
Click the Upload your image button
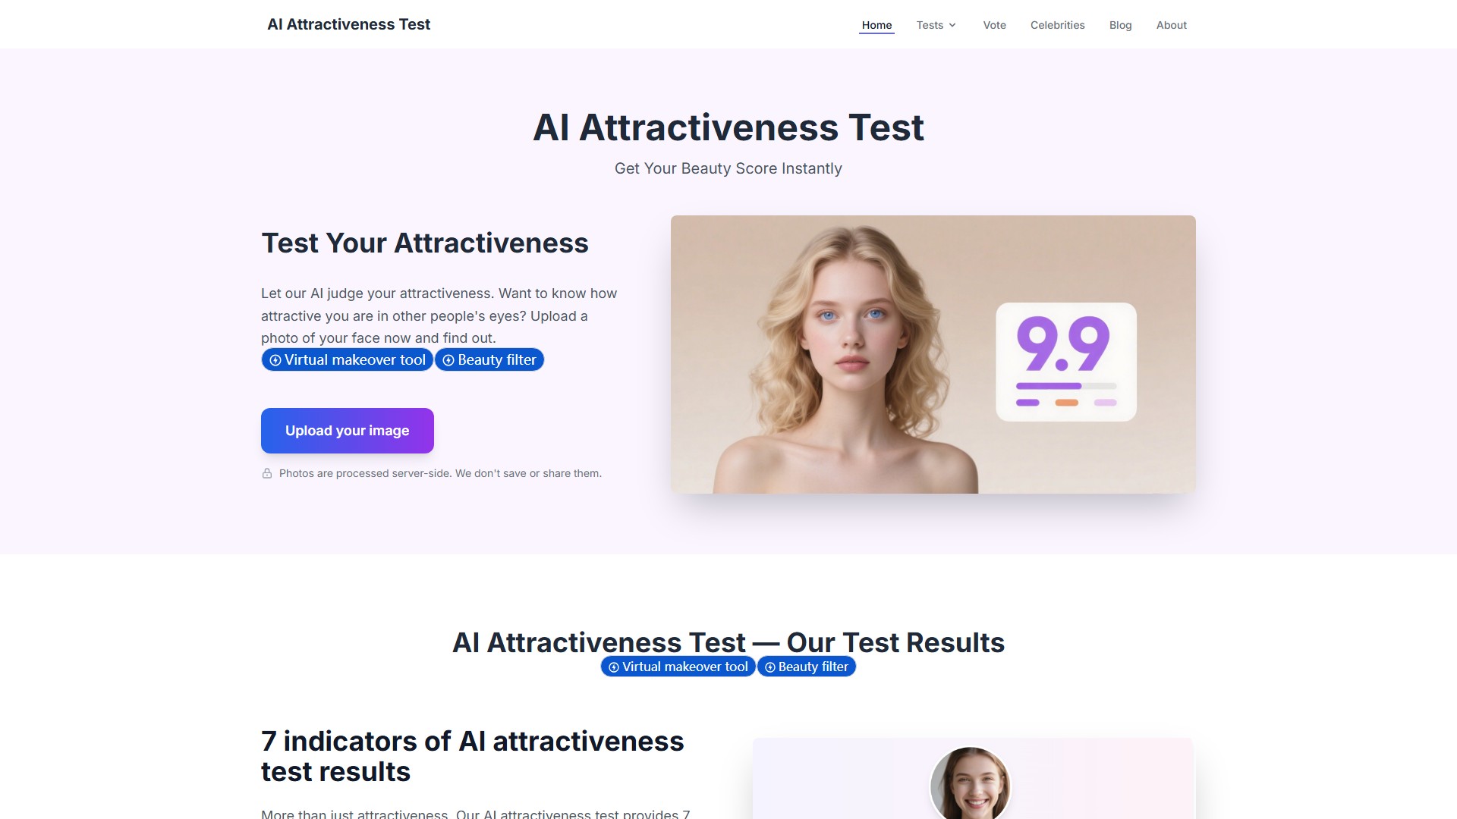(348, 431)
